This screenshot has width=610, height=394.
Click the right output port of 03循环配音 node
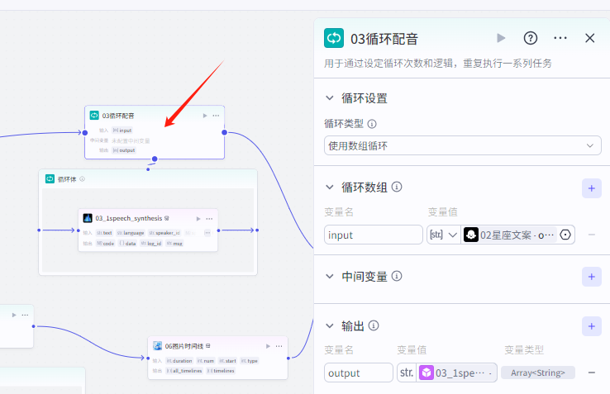pos(225,133)
